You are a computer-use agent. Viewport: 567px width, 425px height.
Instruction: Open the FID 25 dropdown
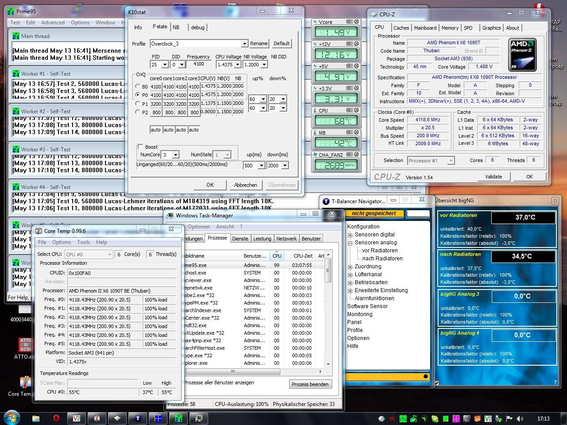click(x=165, y=65)
